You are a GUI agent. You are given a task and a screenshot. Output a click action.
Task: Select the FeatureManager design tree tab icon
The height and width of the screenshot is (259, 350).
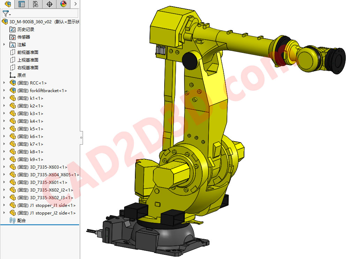tap(9, 4)
